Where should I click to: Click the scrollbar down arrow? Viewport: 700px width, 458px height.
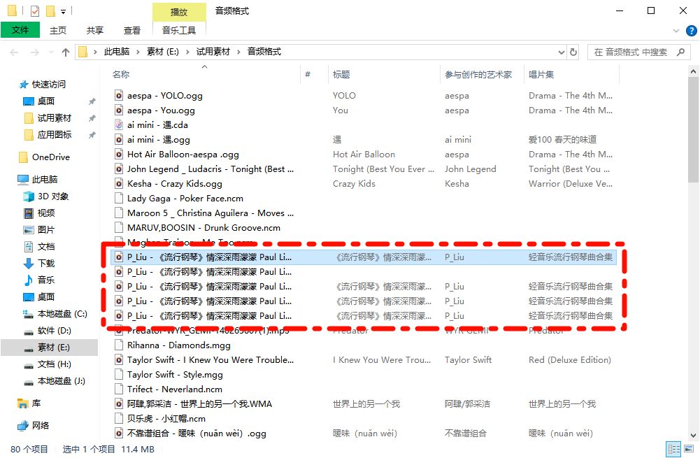(693, 435)
